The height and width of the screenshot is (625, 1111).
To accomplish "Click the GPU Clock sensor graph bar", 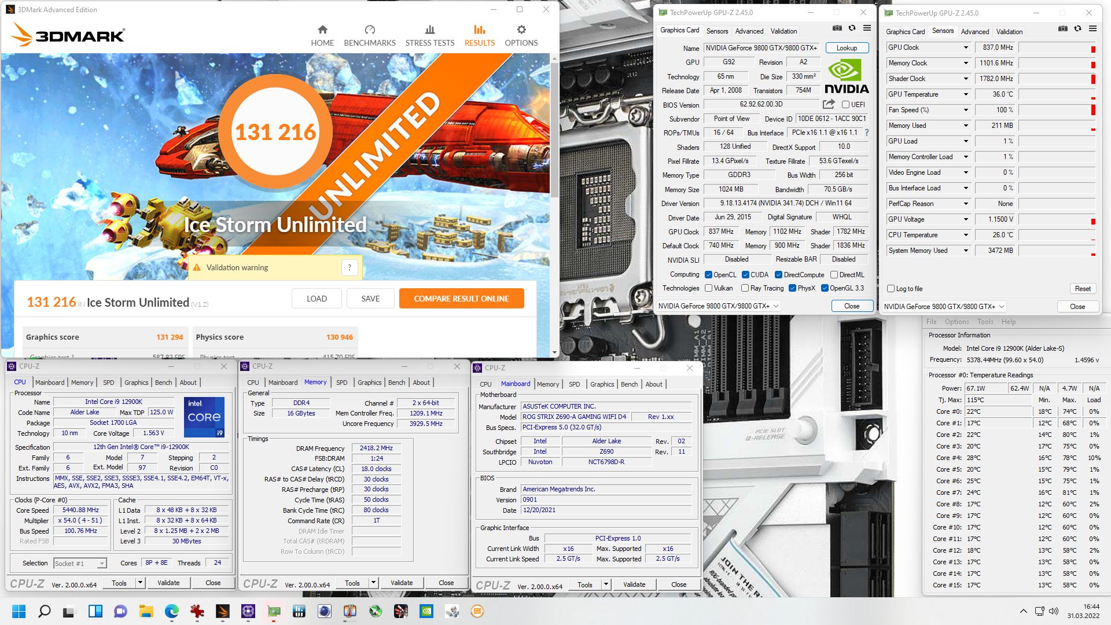I will (x=1057, y=47).
